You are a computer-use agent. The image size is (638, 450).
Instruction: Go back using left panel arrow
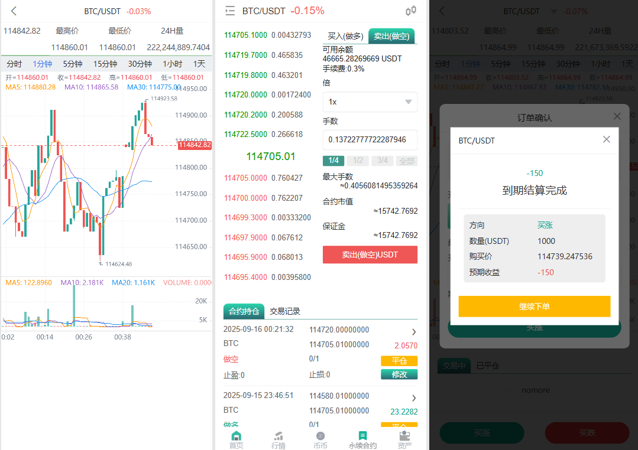pos(14,11)
